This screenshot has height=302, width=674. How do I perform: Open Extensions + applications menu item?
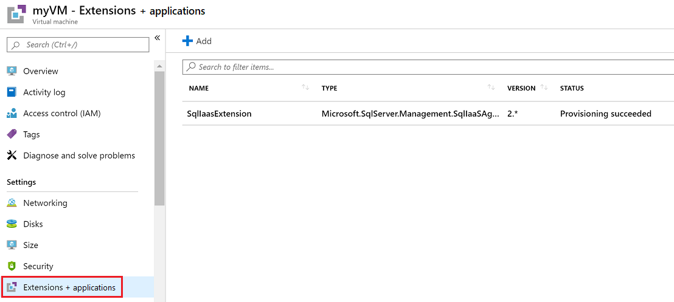pyautogui.click(x=69, y=287)
